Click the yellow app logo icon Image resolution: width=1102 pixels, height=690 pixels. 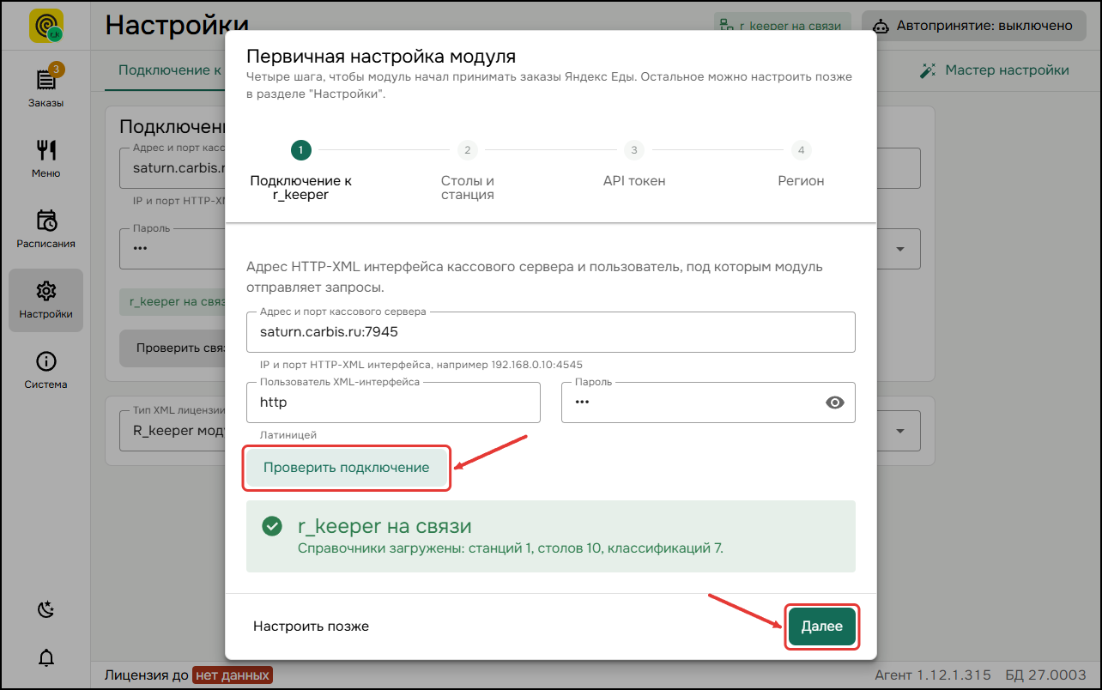(46, 26)
